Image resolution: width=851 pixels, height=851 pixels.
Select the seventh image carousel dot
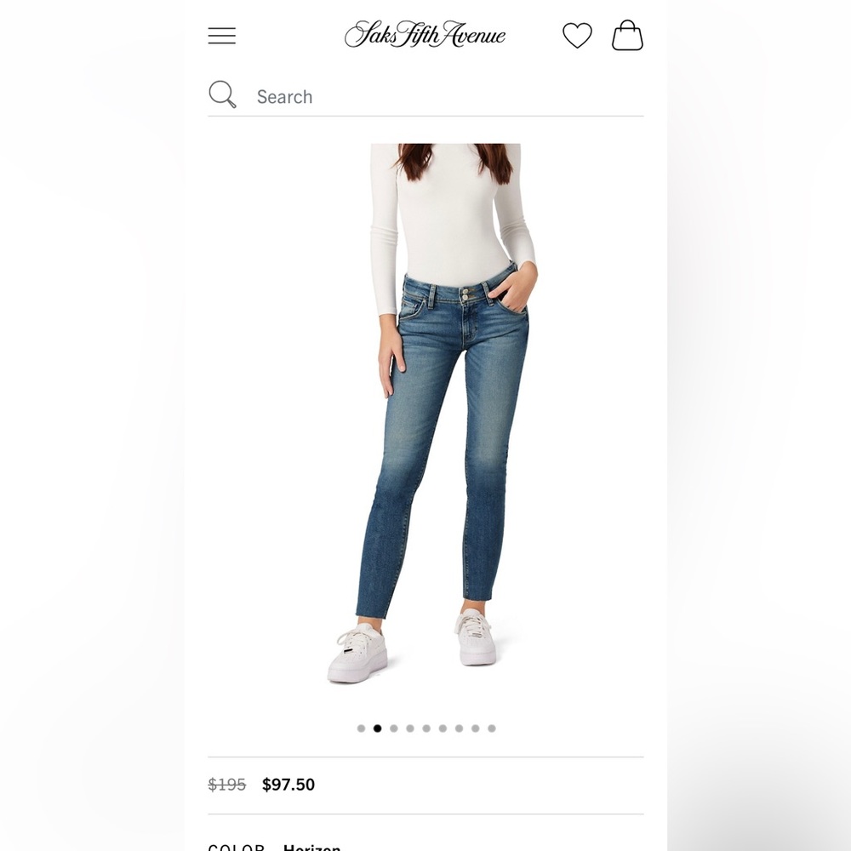click(x=459, y=728)
